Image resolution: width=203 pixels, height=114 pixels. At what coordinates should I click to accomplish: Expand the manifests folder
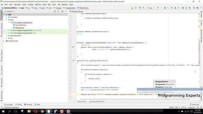pos(6,17)
